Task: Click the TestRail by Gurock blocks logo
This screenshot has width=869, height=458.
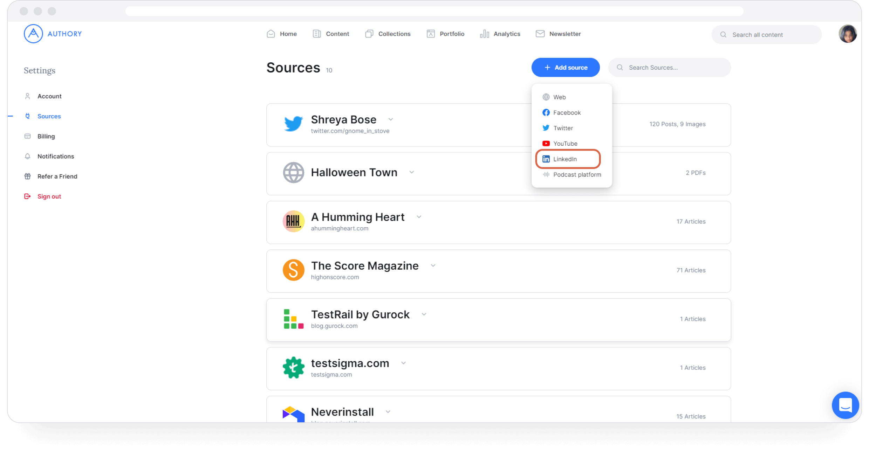Action: 293,319
